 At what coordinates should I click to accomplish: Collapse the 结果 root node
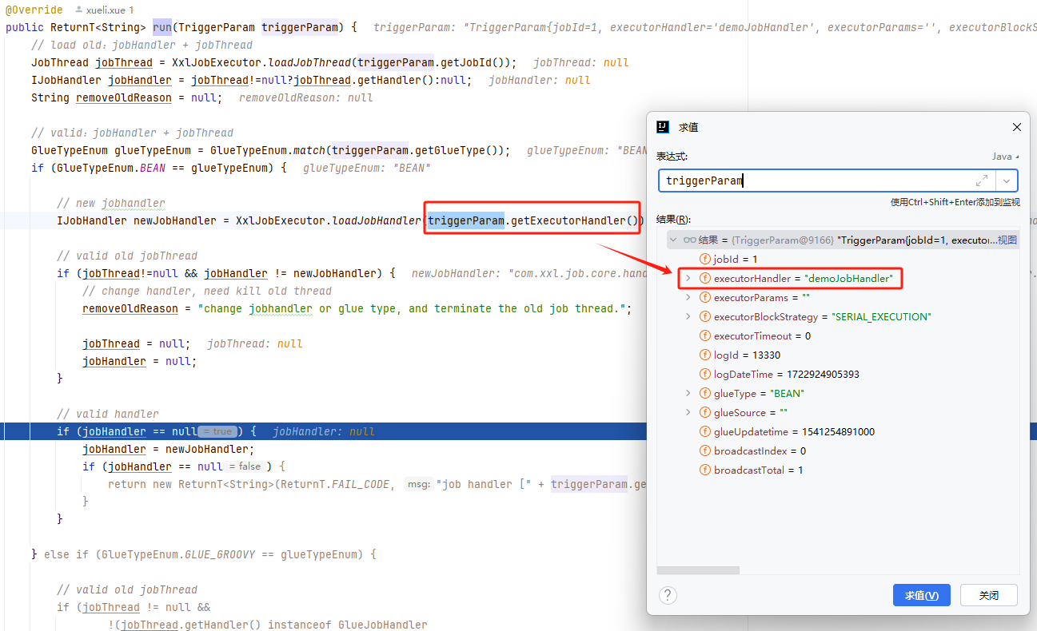[673, 240]
